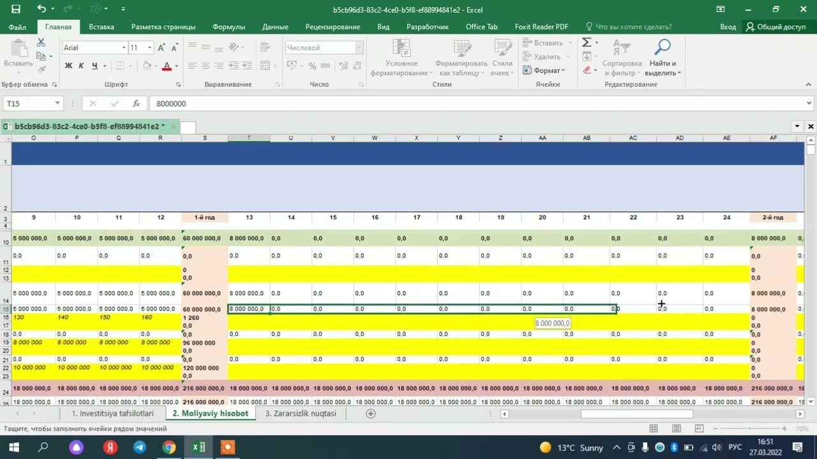
Task: Click the Общий доступ share button
Action: point(776,27)
